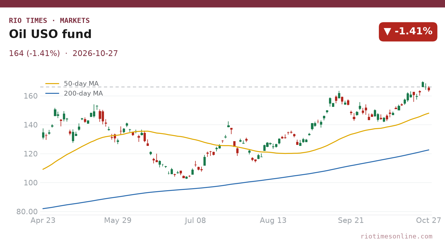Click the -1.41% change badge
The image size is (445, 250).
pyautogui.click(x=408, y=32)
